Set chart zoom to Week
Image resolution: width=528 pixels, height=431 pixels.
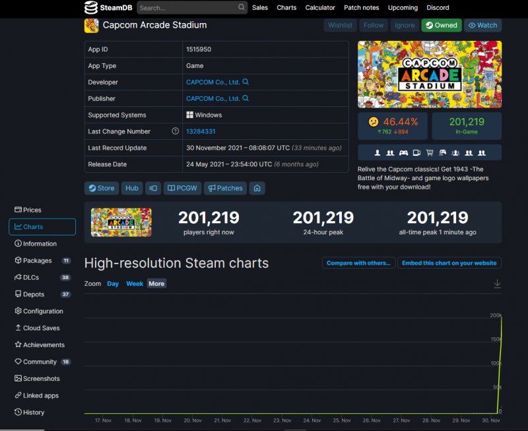[x=135, y=284]
